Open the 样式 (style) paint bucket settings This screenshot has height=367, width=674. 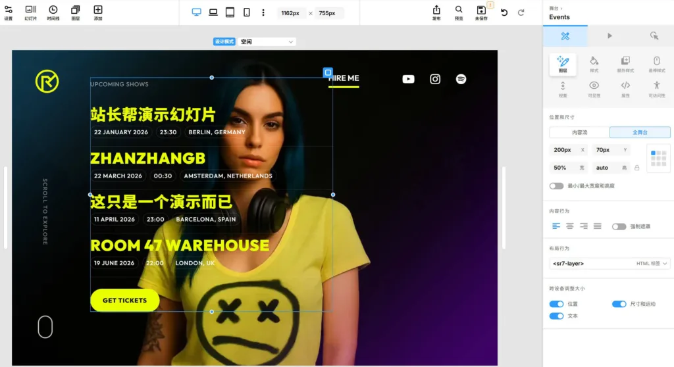click(594, 64)
